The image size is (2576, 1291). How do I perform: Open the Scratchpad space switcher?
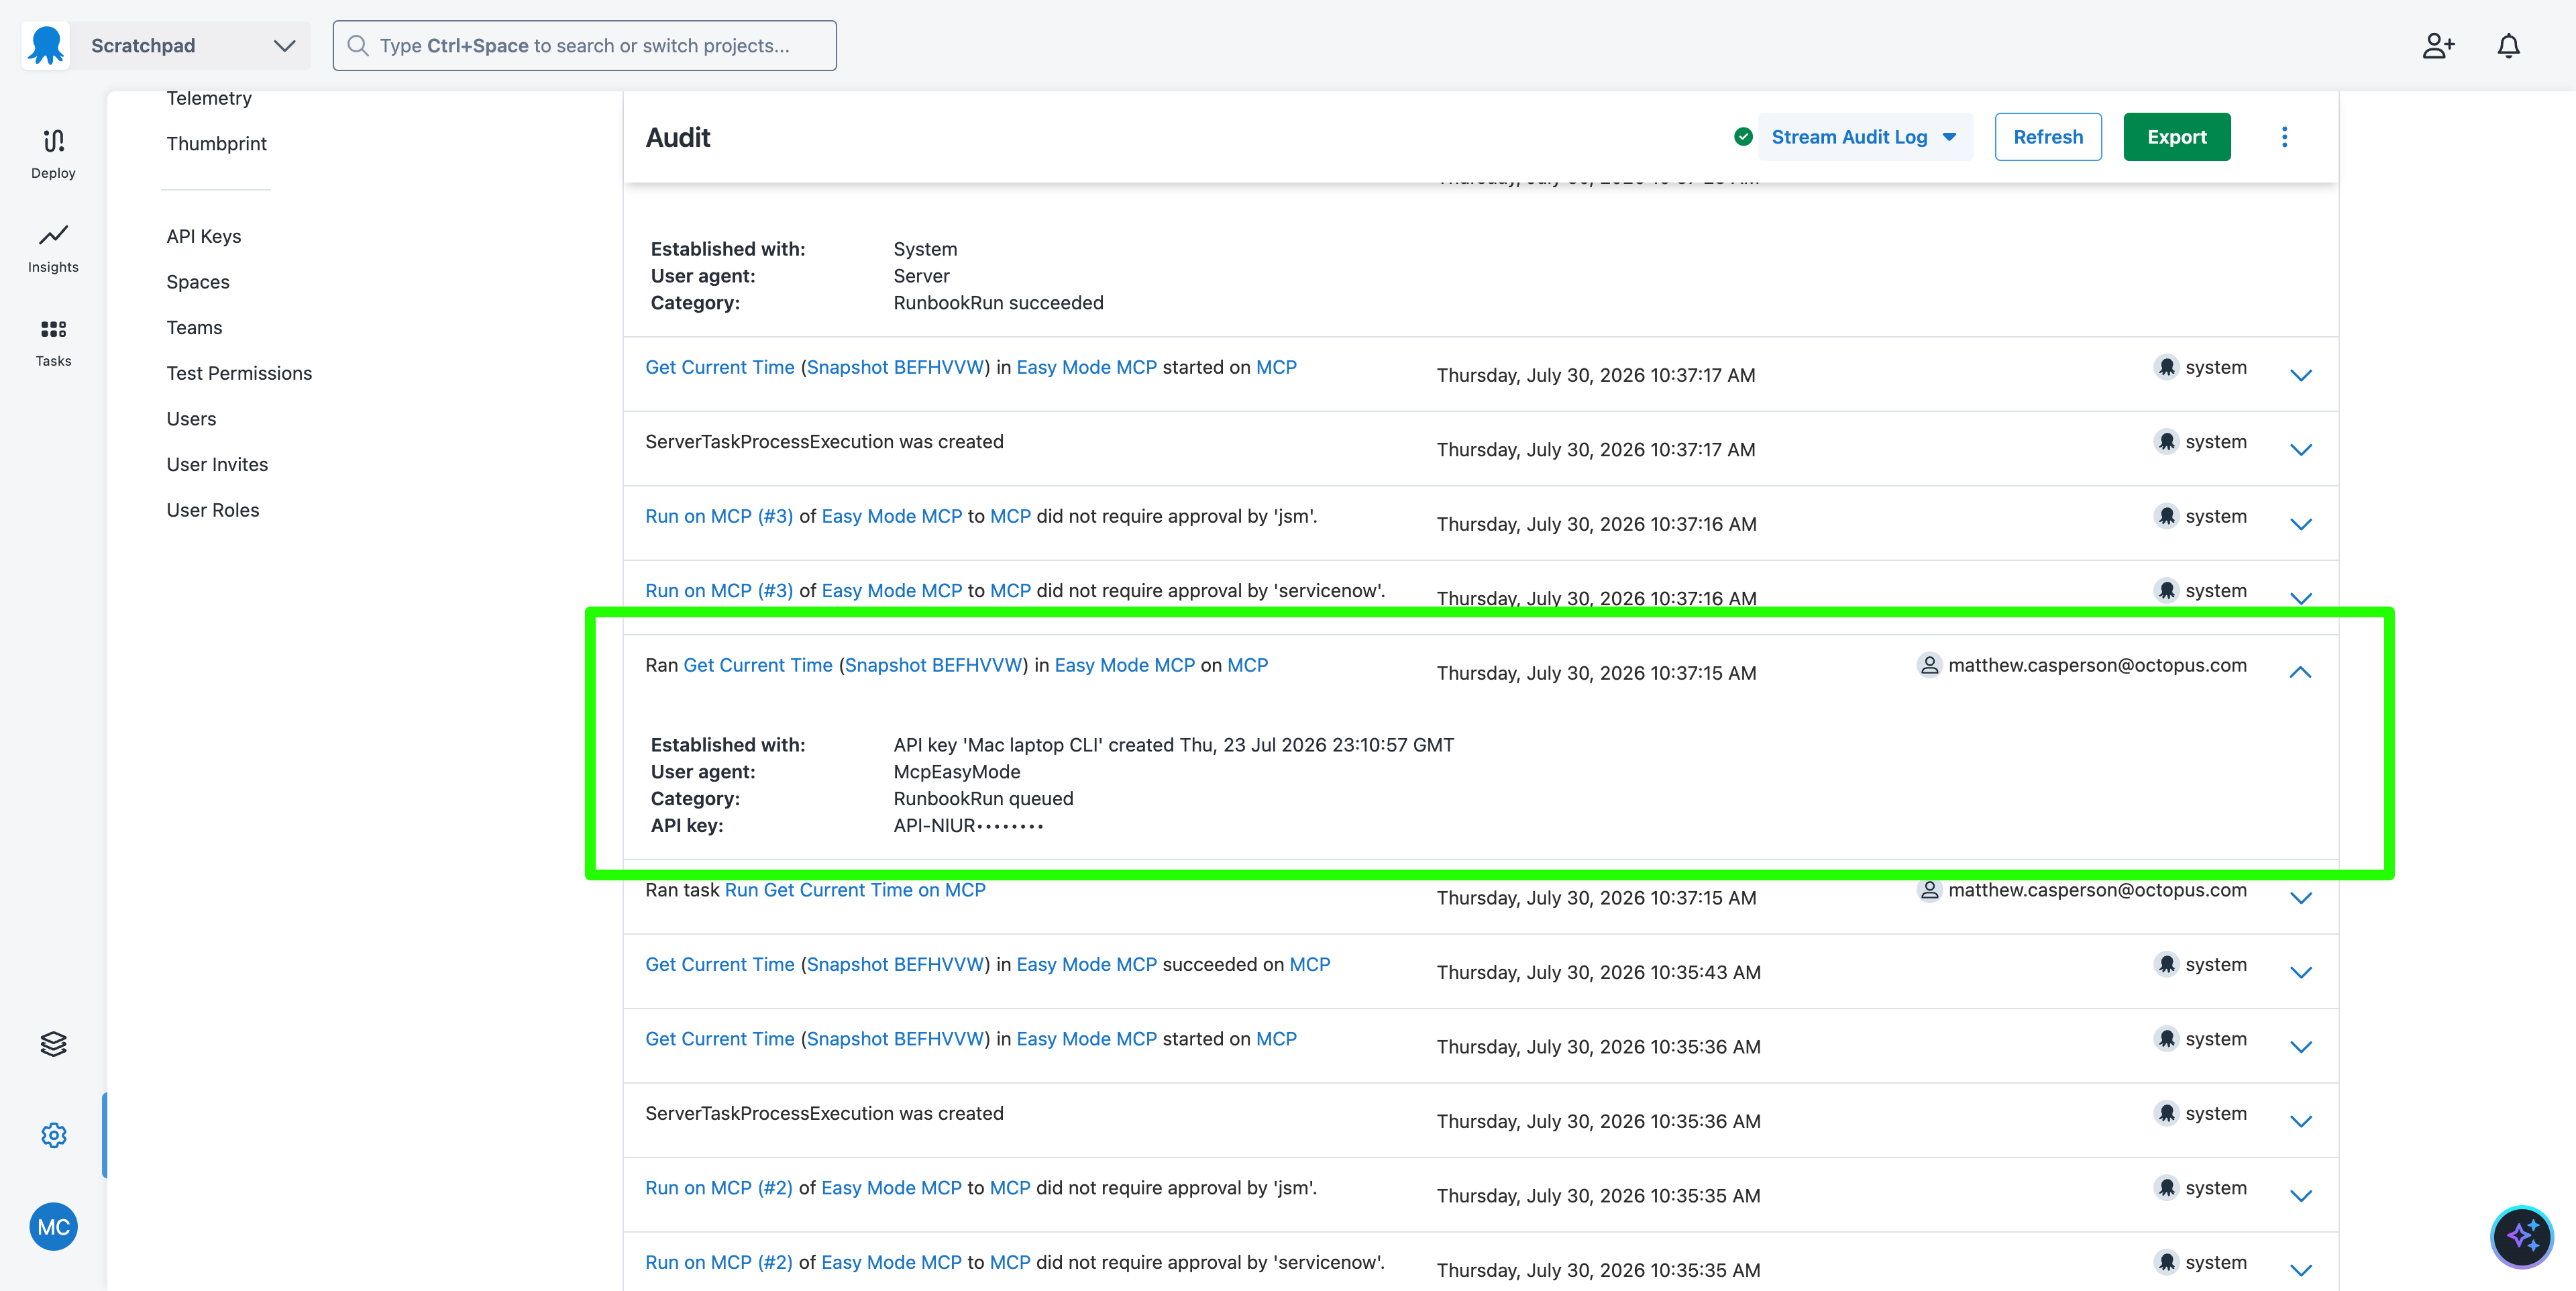tap(190, 45)
